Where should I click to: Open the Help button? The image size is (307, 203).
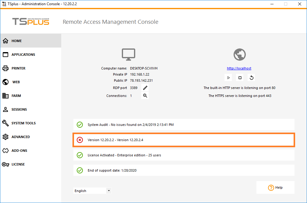coord(275,187)
